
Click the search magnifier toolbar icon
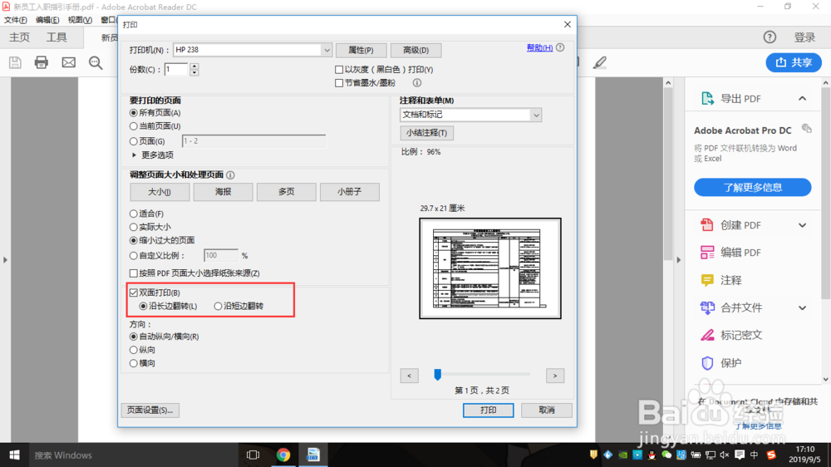(96, 62)
